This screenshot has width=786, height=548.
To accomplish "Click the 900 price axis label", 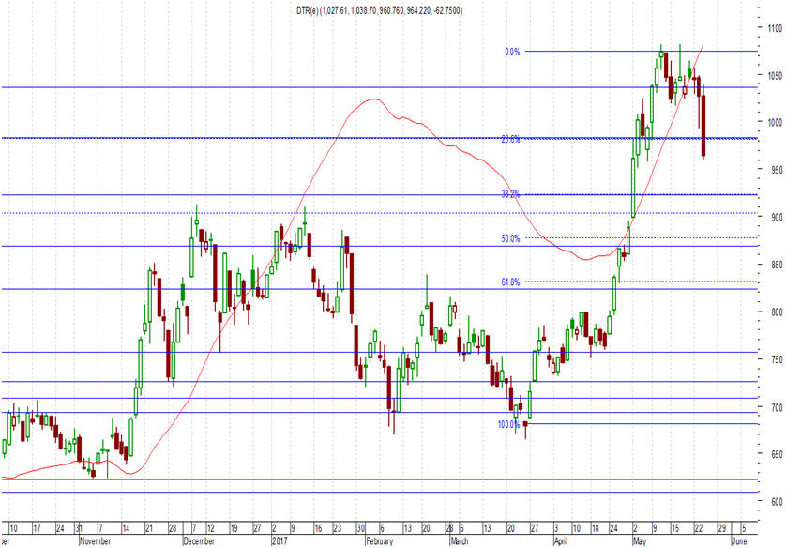I will [x=777, y=217].
